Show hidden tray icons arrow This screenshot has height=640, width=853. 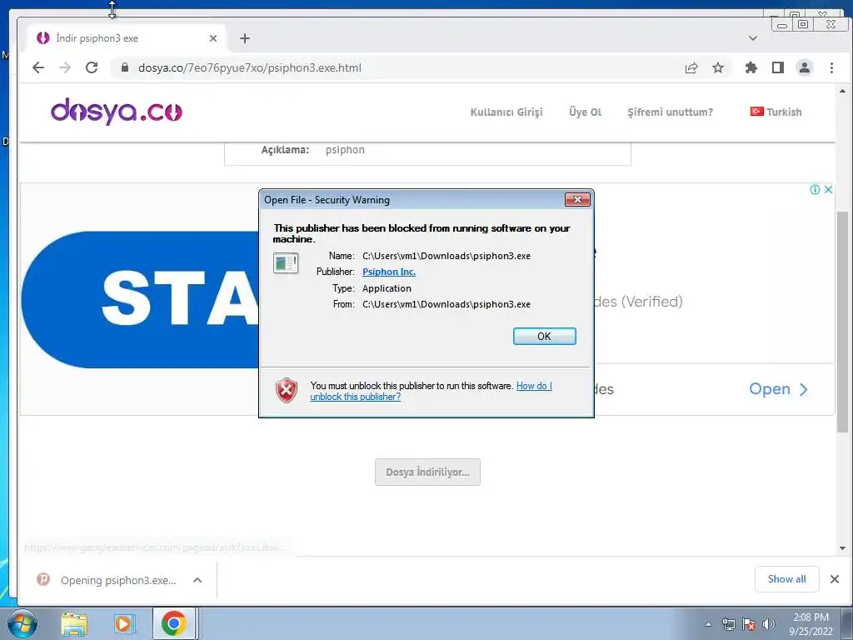coord(708,624)
